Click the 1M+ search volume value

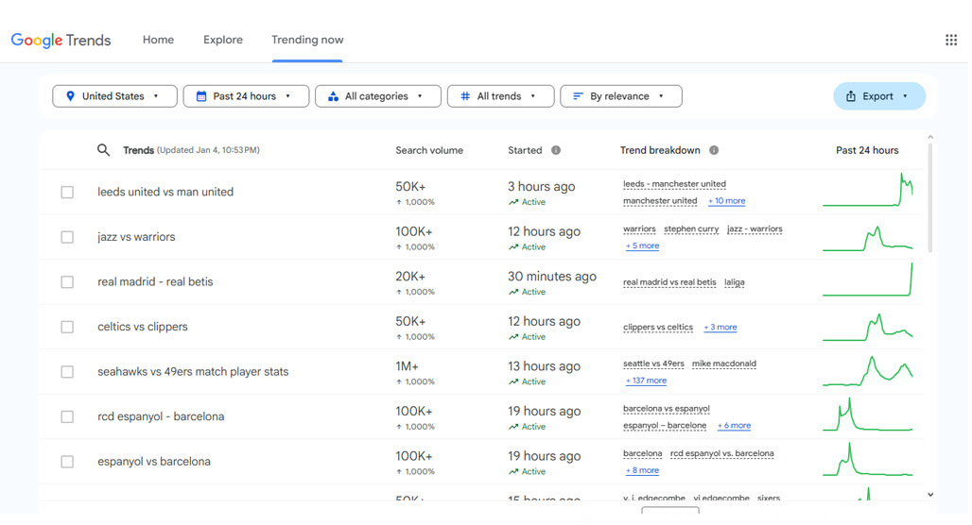(x=407, y=366)
